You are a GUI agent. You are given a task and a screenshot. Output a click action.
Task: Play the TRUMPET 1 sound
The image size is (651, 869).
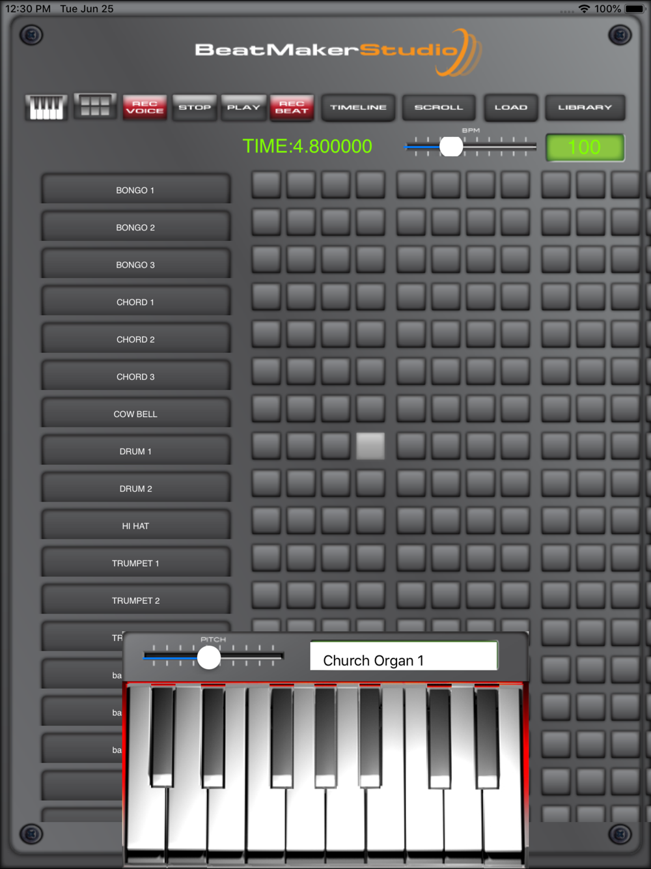coord(135,562)
